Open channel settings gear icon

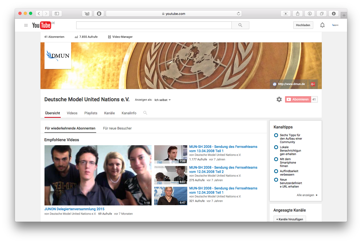click(x=279, y=99)
